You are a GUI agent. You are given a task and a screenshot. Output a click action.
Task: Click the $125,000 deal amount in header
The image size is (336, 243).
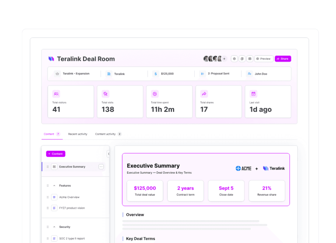click(x=167, y=74)
